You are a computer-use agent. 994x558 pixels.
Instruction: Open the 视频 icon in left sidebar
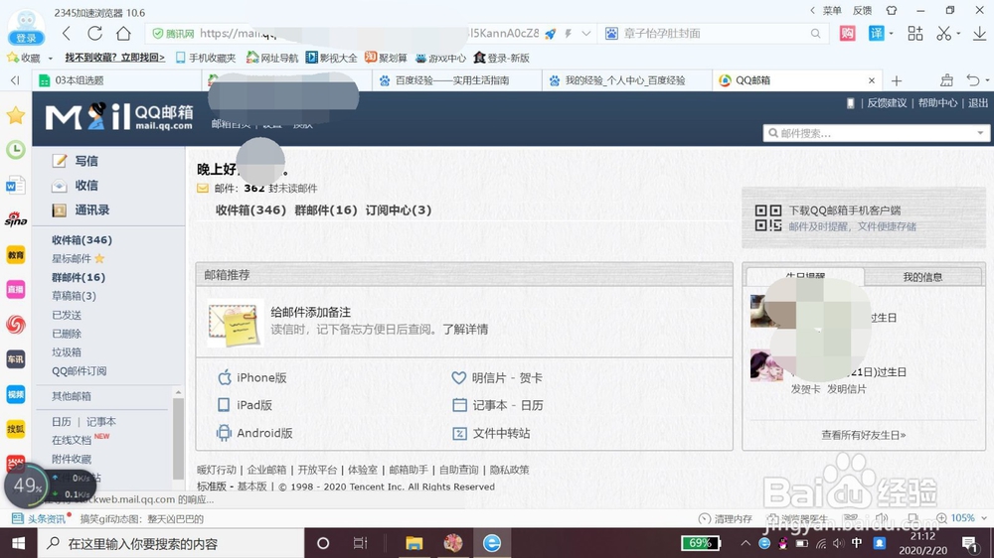pos(15,394)
